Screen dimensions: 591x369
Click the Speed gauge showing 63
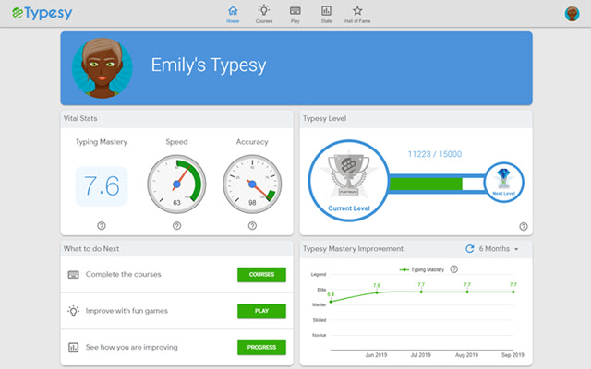[x=176, y=184]
